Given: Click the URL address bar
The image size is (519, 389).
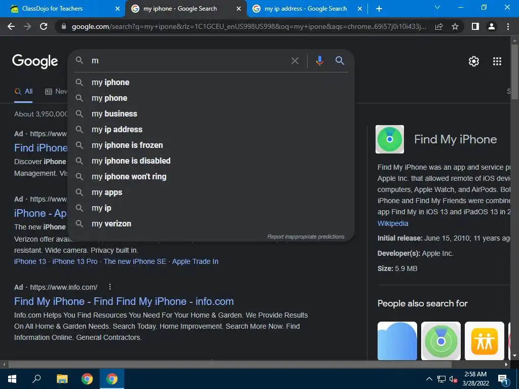Looking at the screenshot, I should click(248, 26).
